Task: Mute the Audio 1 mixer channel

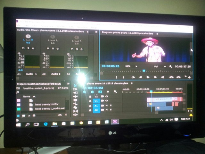Action: pos(23,48)
